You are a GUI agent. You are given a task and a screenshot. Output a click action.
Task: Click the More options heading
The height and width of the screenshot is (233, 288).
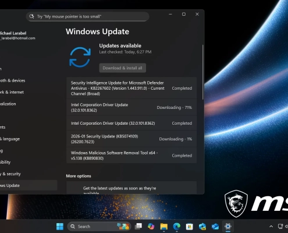click(x=79, y=176)
